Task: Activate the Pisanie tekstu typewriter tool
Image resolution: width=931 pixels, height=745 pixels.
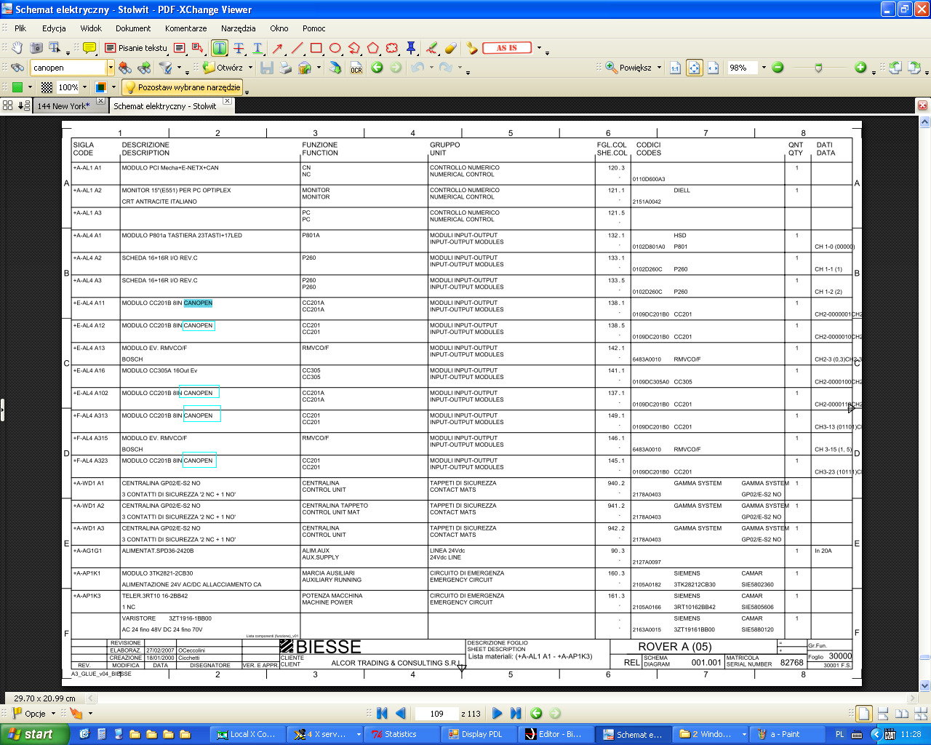Action: coord(135,48)
